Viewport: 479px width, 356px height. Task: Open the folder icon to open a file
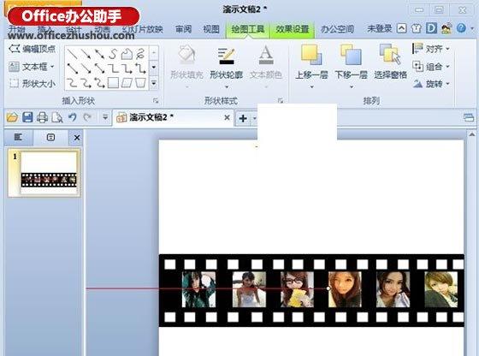(12, 117)
